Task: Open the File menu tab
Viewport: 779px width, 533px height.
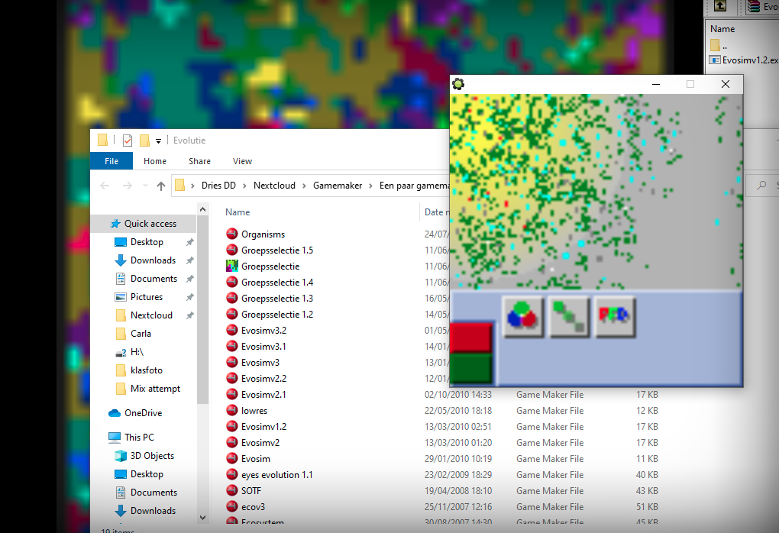Action: pyautogui.click(x=112, y=161)
